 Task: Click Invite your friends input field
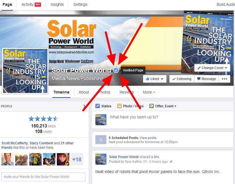click(43, 177)
